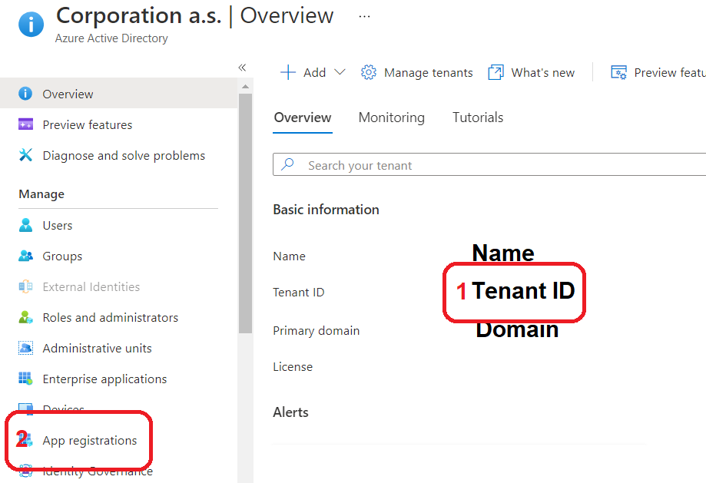Click the Add button in the toolbar
Image resolution: width=706 pixels, height=483 pixels.
[x=313, y=72]
